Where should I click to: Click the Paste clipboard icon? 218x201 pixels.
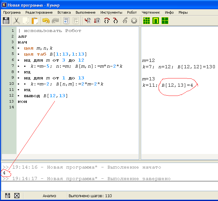(35, 21)
